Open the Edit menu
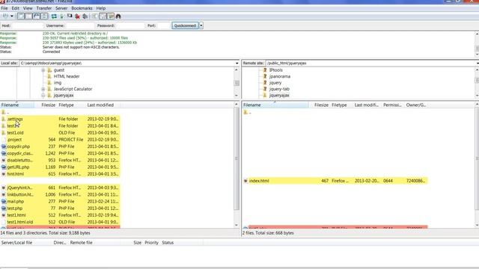Viewport: 479px width, 269px height. click(15, 8)
